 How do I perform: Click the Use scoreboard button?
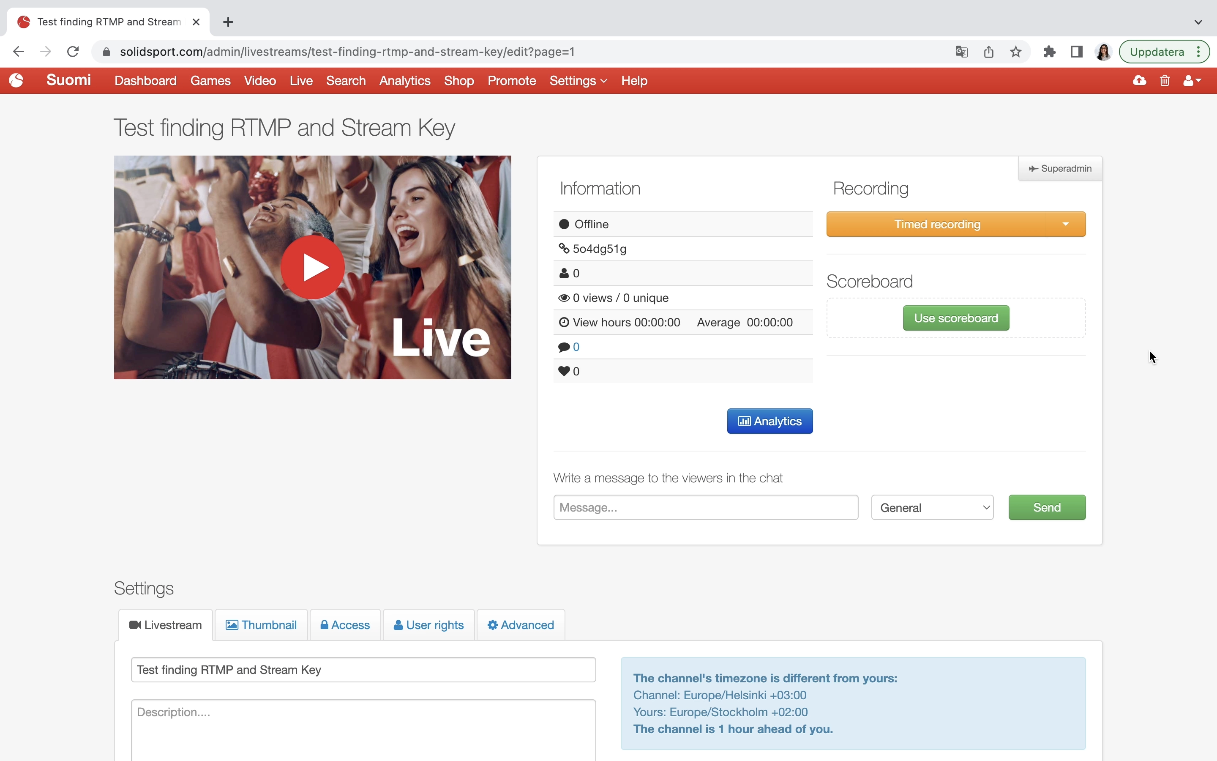(x=956, y=318)
